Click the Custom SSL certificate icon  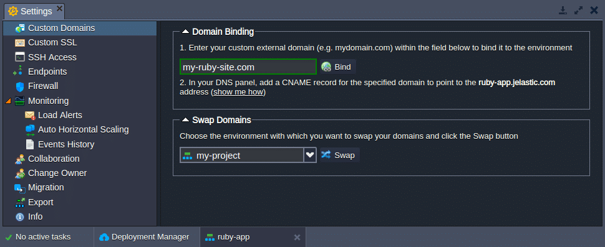20,43
